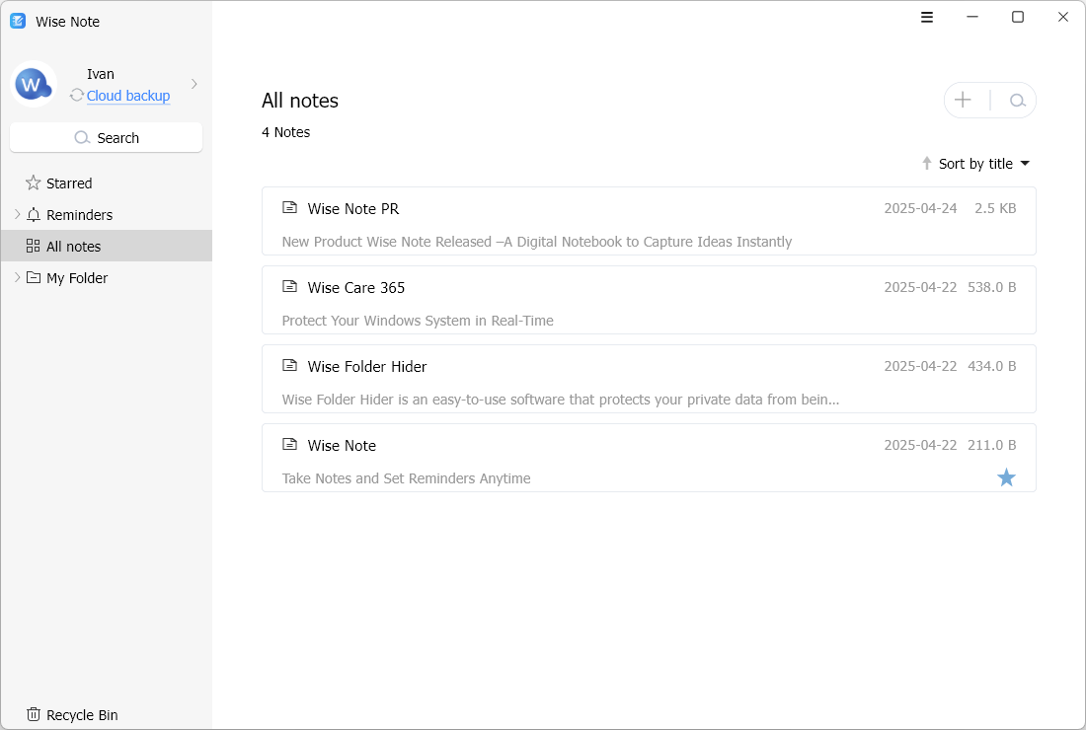Click the cloud backup sync icon
The image size is (1086, 730).
tap(76, 95)
